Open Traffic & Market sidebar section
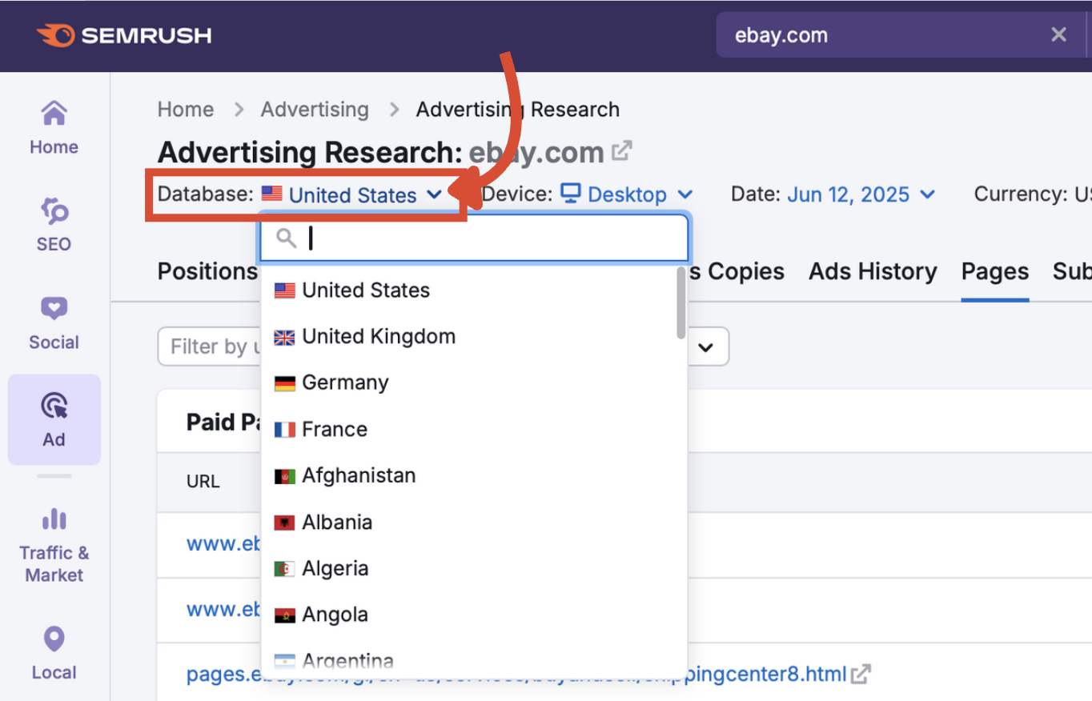1092x701 pixels. [54, 545]
